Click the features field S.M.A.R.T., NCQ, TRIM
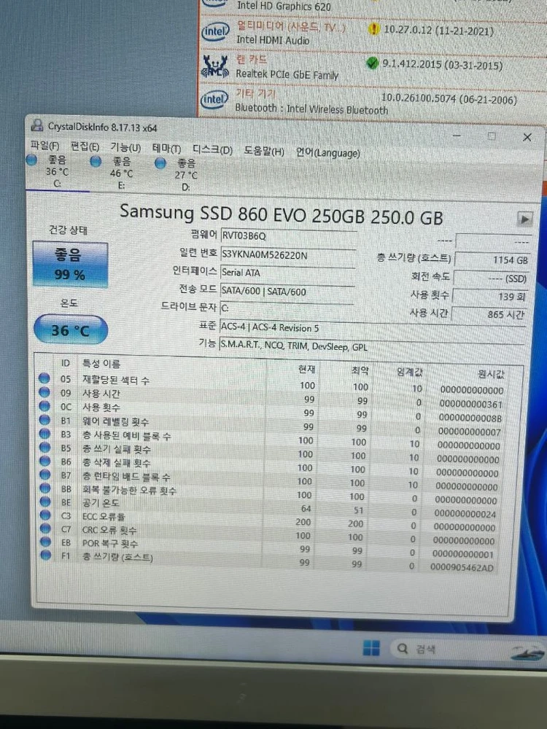Screen dimensions: 547x729 (x=372, y=346)
